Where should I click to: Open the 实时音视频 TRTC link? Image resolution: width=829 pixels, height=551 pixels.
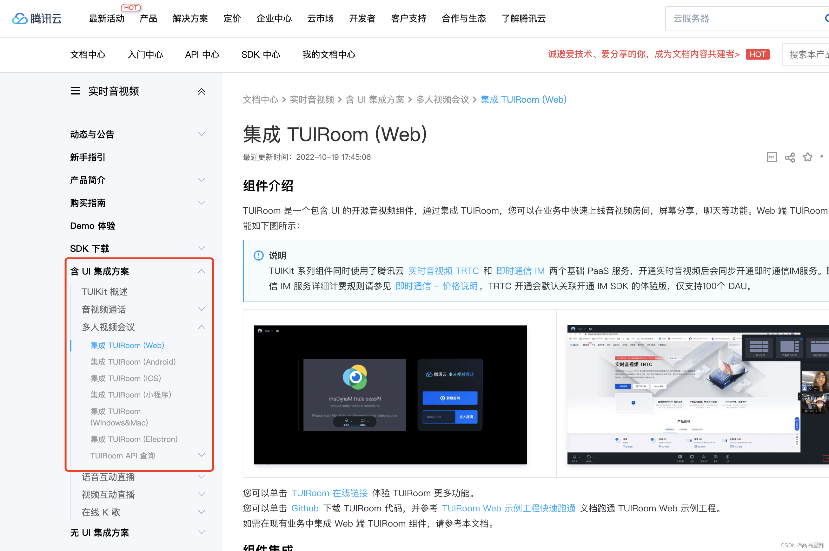443,271
